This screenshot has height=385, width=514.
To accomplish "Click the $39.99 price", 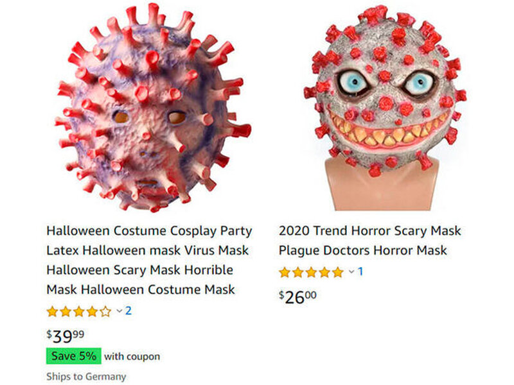I will [x=66, y=336].
